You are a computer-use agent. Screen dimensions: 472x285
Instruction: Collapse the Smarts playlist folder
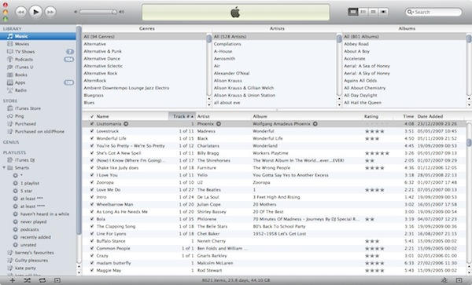4,167
